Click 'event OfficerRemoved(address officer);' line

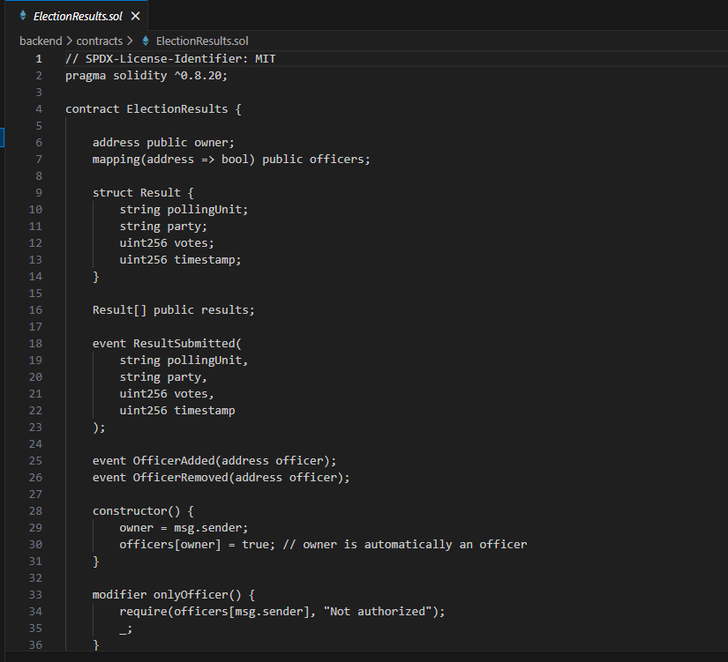tap(221, 478)
